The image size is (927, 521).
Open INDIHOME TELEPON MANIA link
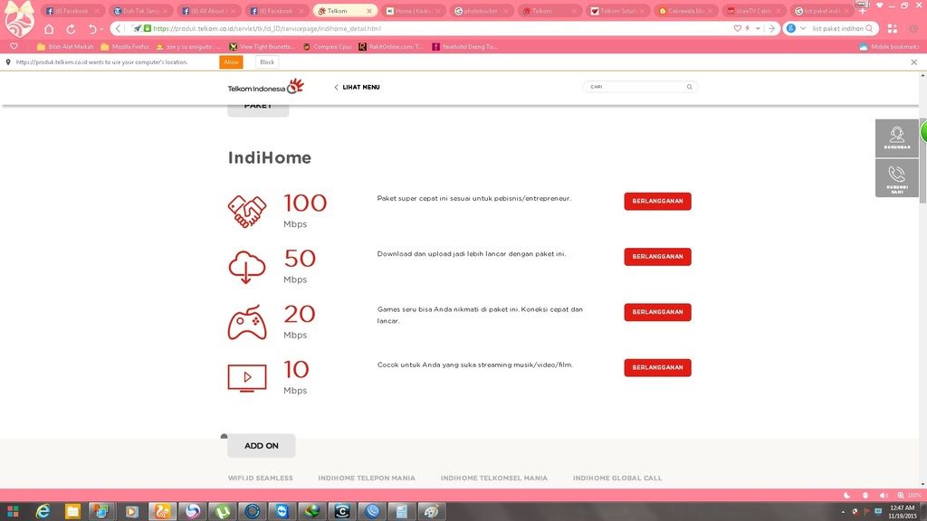pos(367,478)
